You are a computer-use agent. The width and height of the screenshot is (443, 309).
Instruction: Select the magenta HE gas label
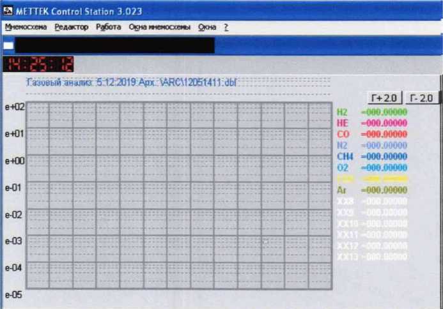click(x=342, y=123)
